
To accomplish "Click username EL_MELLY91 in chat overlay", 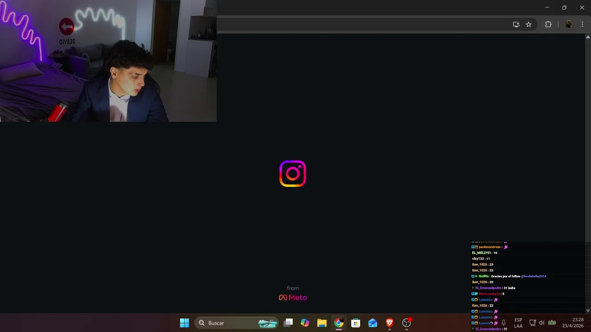I will [x=481, y=253].
